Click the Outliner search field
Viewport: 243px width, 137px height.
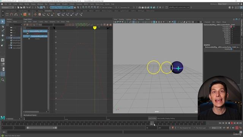[x=16, y=25]
